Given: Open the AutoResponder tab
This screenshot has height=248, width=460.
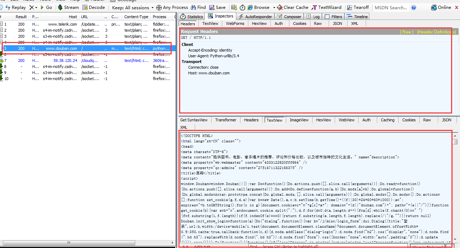Looking at the screenshot, I should point(255,17).
